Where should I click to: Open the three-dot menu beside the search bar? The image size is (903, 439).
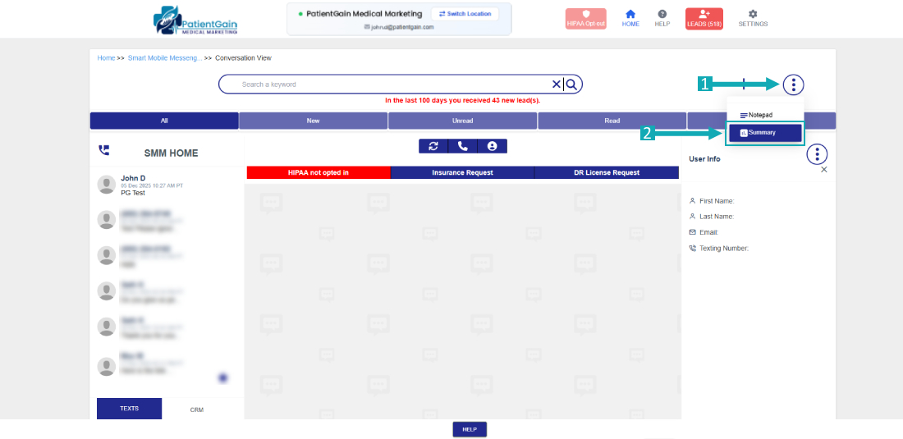pyautogui.click(x=793, y=85)
